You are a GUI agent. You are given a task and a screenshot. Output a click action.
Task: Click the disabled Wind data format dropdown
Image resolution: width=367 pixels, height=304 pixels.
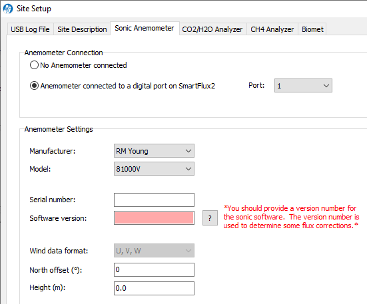tap(154, 251)
